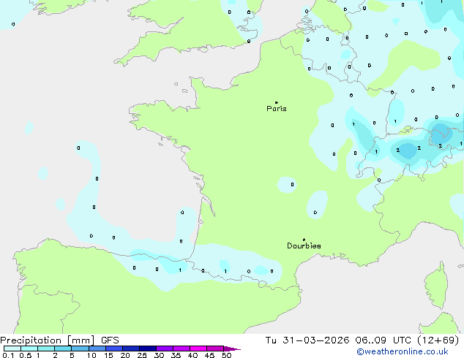Click the '45' legend scale label

pos(209,355)
